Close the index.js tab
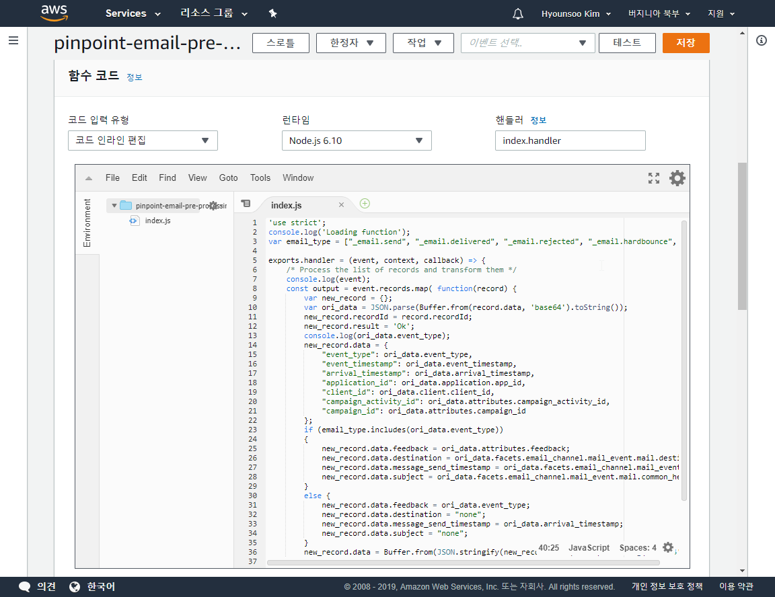This screenshot has width=775, height=597. click(341, 205)
